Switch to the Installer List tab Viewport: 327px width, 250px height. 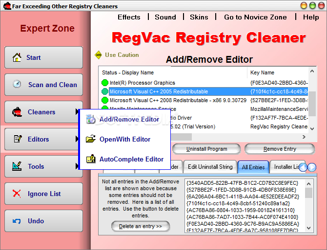285,167
